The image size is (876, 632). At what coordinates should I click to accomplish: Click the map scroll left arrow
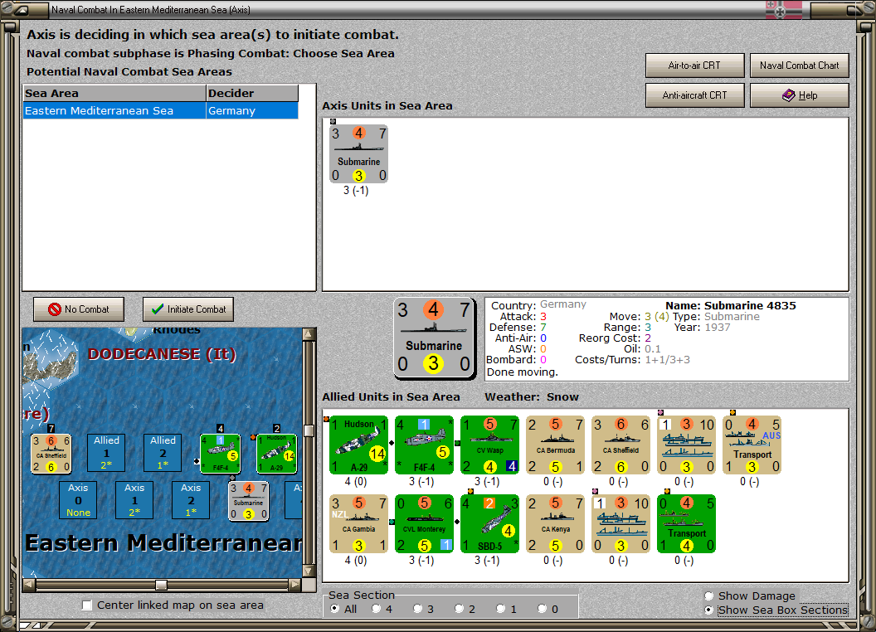click(x=29, y=585)
